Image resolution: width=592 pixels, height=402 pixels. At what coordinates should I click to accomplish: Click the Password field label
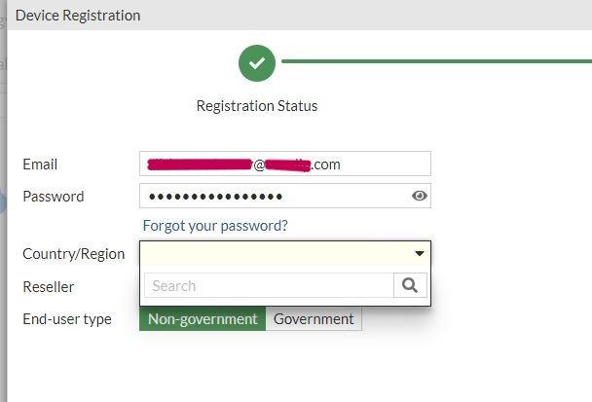point(54,196)
